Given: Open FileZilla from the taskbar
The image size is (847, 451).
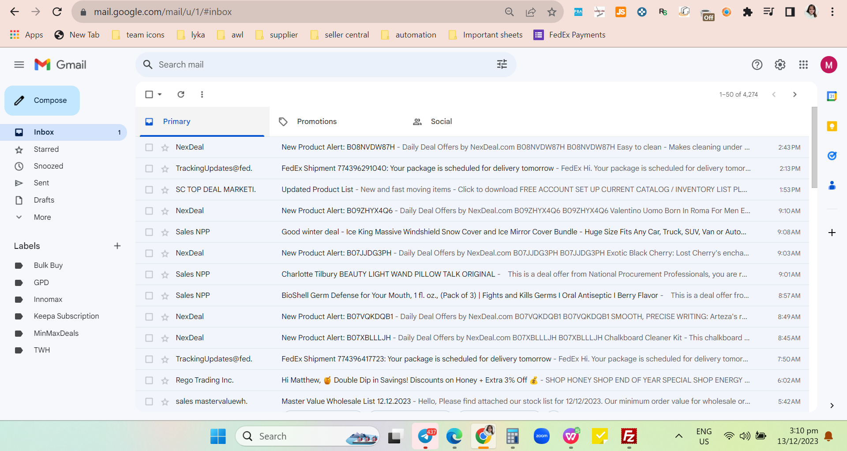Looking at the screenshot, I should pyautogui.click(x=629, y=436).
